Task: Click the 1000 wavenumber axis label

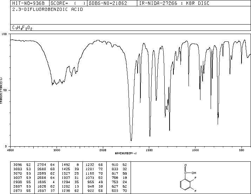Action: click(x=195, y=150)
